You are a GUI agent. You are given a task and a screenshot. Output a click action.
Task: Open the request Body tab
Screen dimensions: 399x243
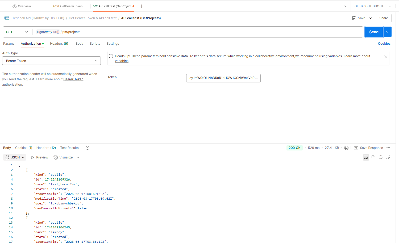tap(79, 44)
